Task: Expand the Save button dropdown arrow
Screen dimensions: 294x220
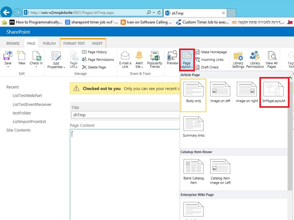Action: click(8, 67)
